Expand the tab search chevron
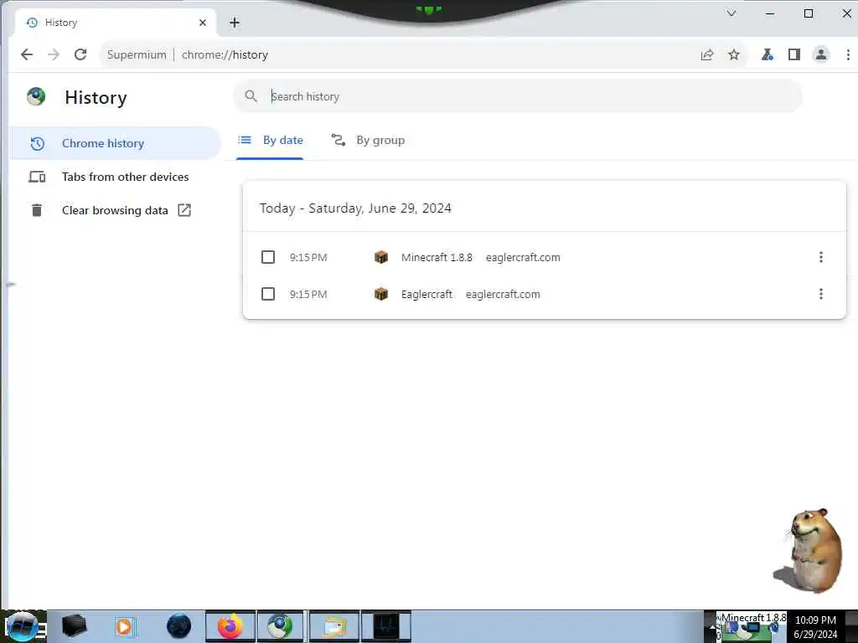Image resolution: width=858 pixels, height=643 pixels. click(x=731, y=13)
